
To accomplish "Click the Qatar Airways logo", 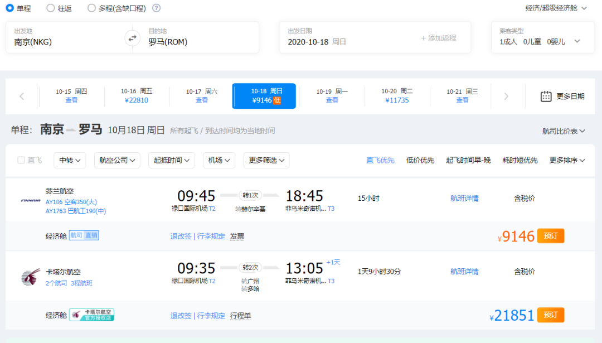I will tap(31, 277).
